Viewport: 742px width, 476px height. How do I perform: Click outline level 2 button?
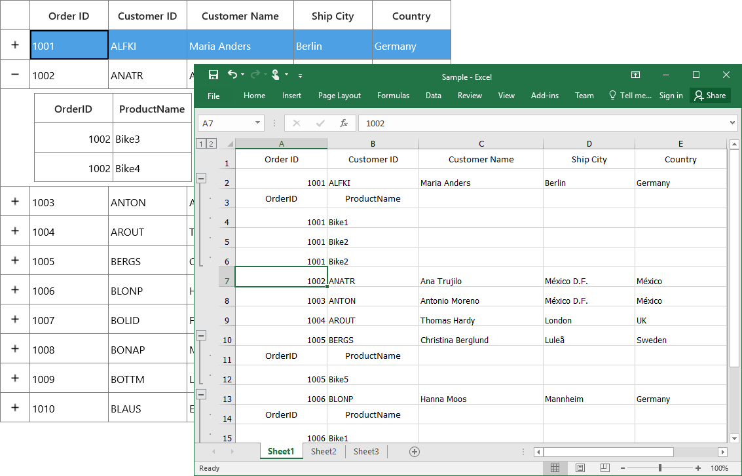(211, 144)
